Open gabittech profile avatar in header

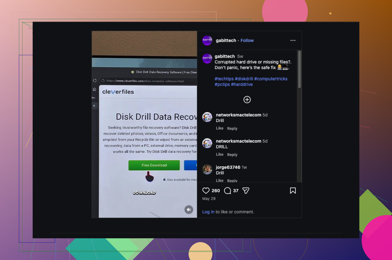[207, 40]
